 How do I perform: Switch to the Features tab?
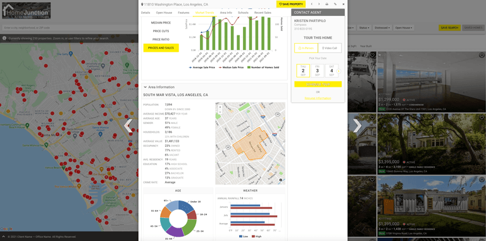click(x=184, y=13)
